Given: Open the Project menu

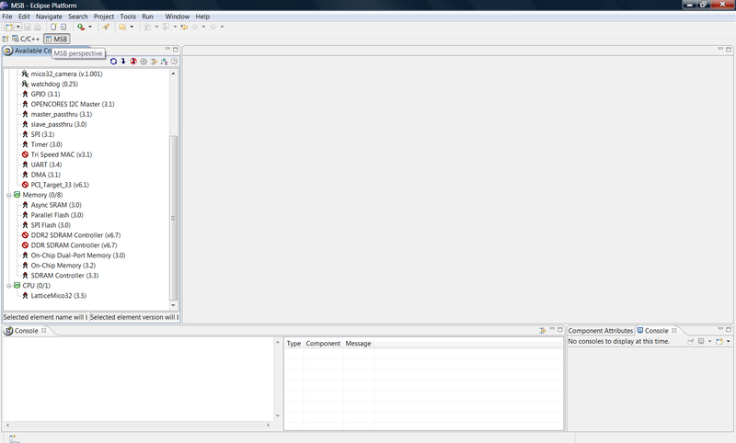Looking at the screenshot, I should click(104, 17).
